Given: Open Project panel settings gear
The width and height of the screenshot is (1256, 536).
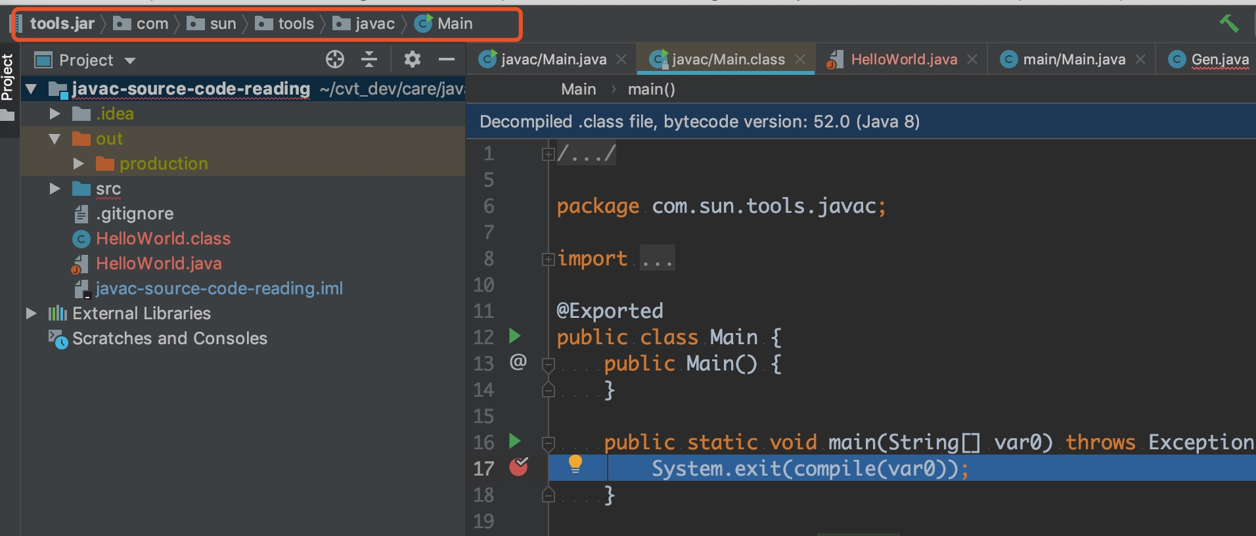Looking at the screenshot, I should [x=412, y=60].
